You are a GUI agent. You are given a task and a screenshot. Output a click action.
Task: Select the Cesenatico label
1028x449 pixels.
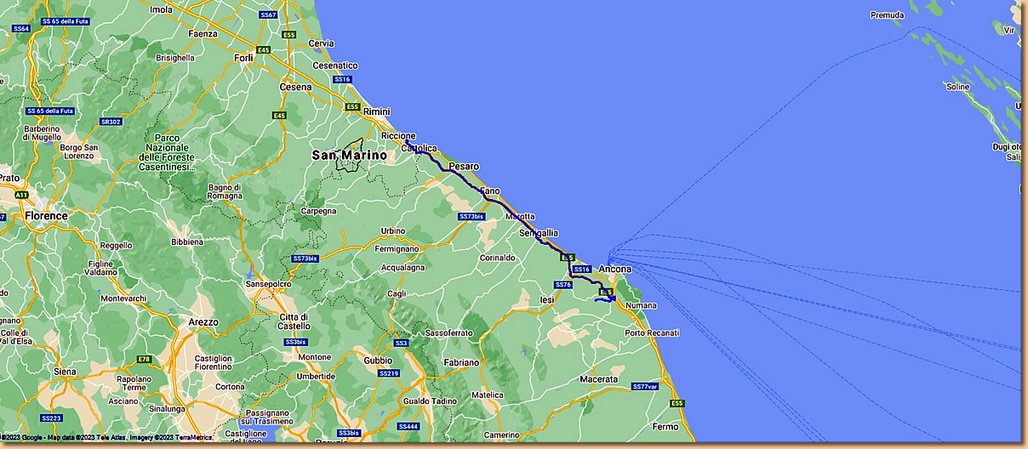tap(336, 65)
